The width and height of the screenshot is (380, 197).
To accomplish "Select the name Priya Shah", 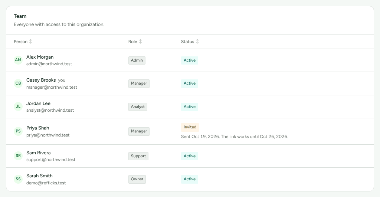I will 37,128.
